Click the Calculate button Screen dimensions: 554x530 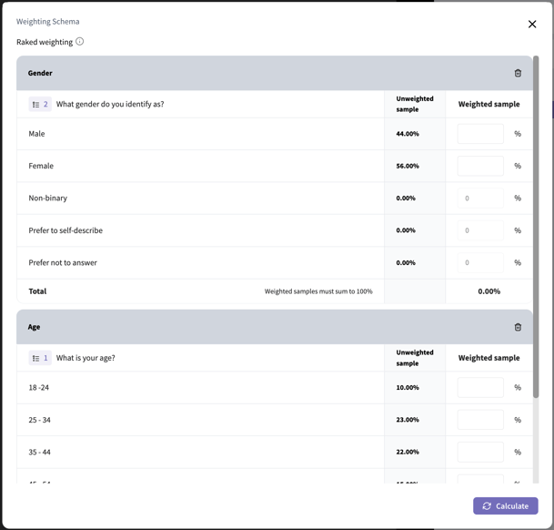[x=506, y=506]
